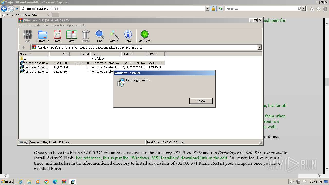
Task: Expand the WinRAR archive path dropdown
Action: pos(259,47)
